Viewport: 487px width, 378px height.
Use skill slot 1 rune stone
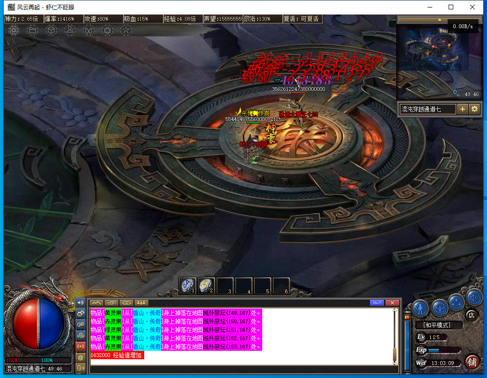pos(188,286)
